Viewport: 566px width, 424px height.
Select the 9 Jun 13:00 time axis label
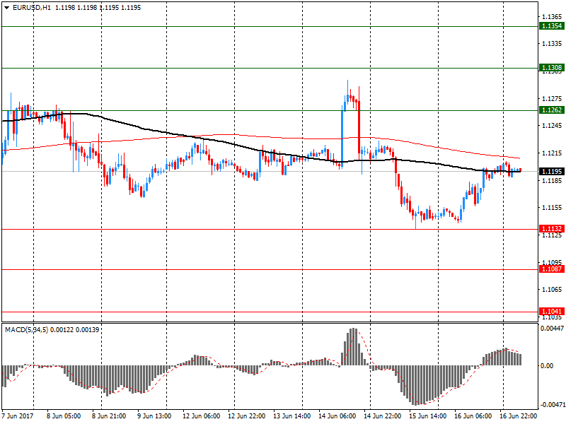point(154,416)
